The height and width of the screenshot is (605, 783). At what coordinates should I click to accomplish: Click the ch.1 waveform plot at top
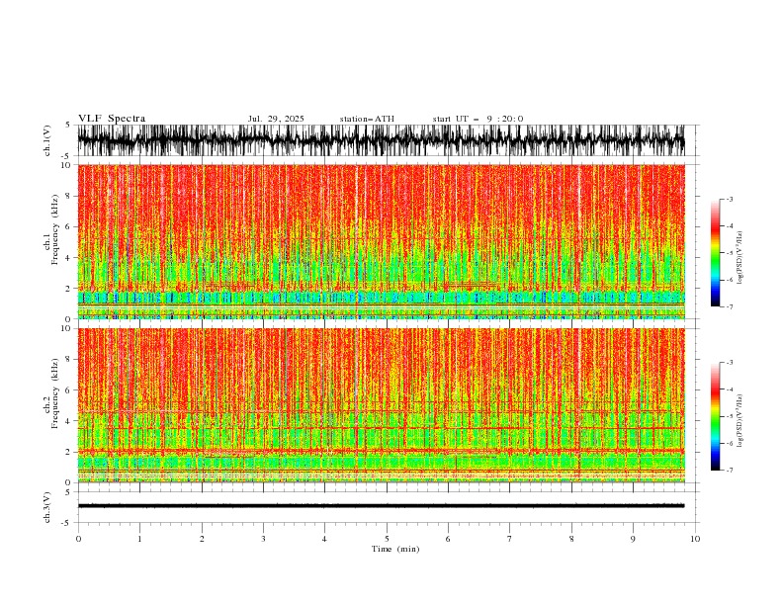coord(381,140)
